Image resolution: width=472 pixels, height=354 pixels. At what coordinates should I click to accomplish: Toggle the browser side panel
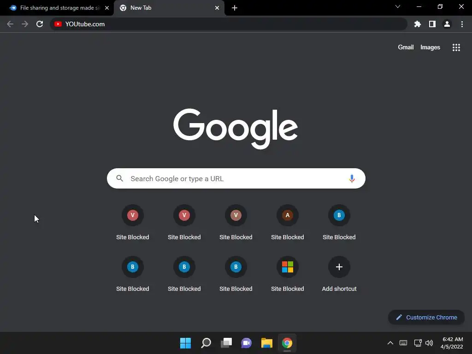point(432,24)
